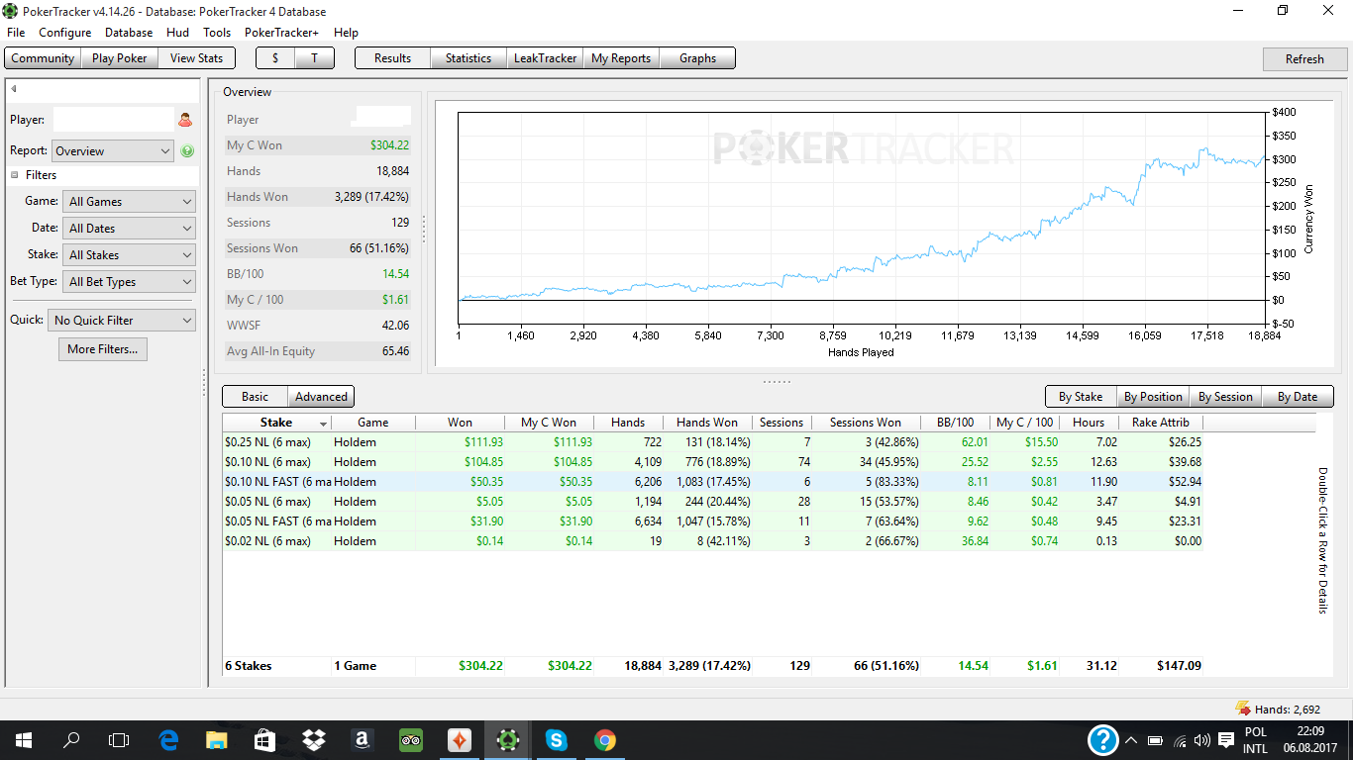The height and width of the screenshot is (760, 1353).
Task: Open the Quick filter dropdown
Action: pyautogui.click(x=122, y=321)
